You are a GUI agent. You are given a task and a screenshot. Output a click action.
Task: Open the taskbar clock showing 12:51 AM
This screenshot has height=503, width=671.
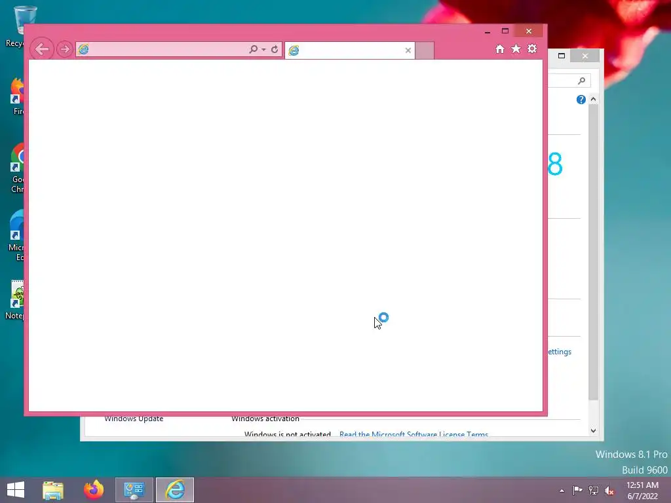[642, 491]
